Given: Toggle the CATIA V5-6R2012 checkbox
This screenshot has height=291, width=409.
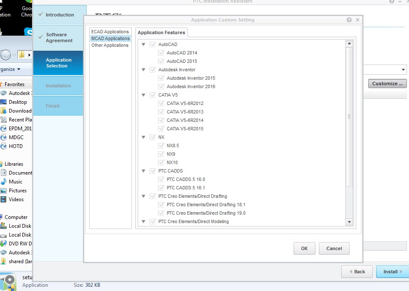Looking at the screenshot, I should tap(161, 103).
